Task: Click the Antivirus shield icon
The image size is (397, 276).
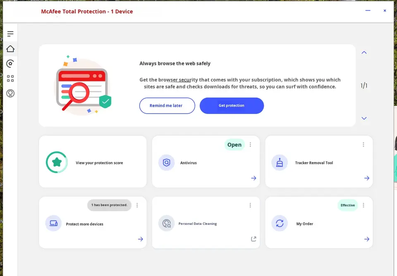Action: 166,162
